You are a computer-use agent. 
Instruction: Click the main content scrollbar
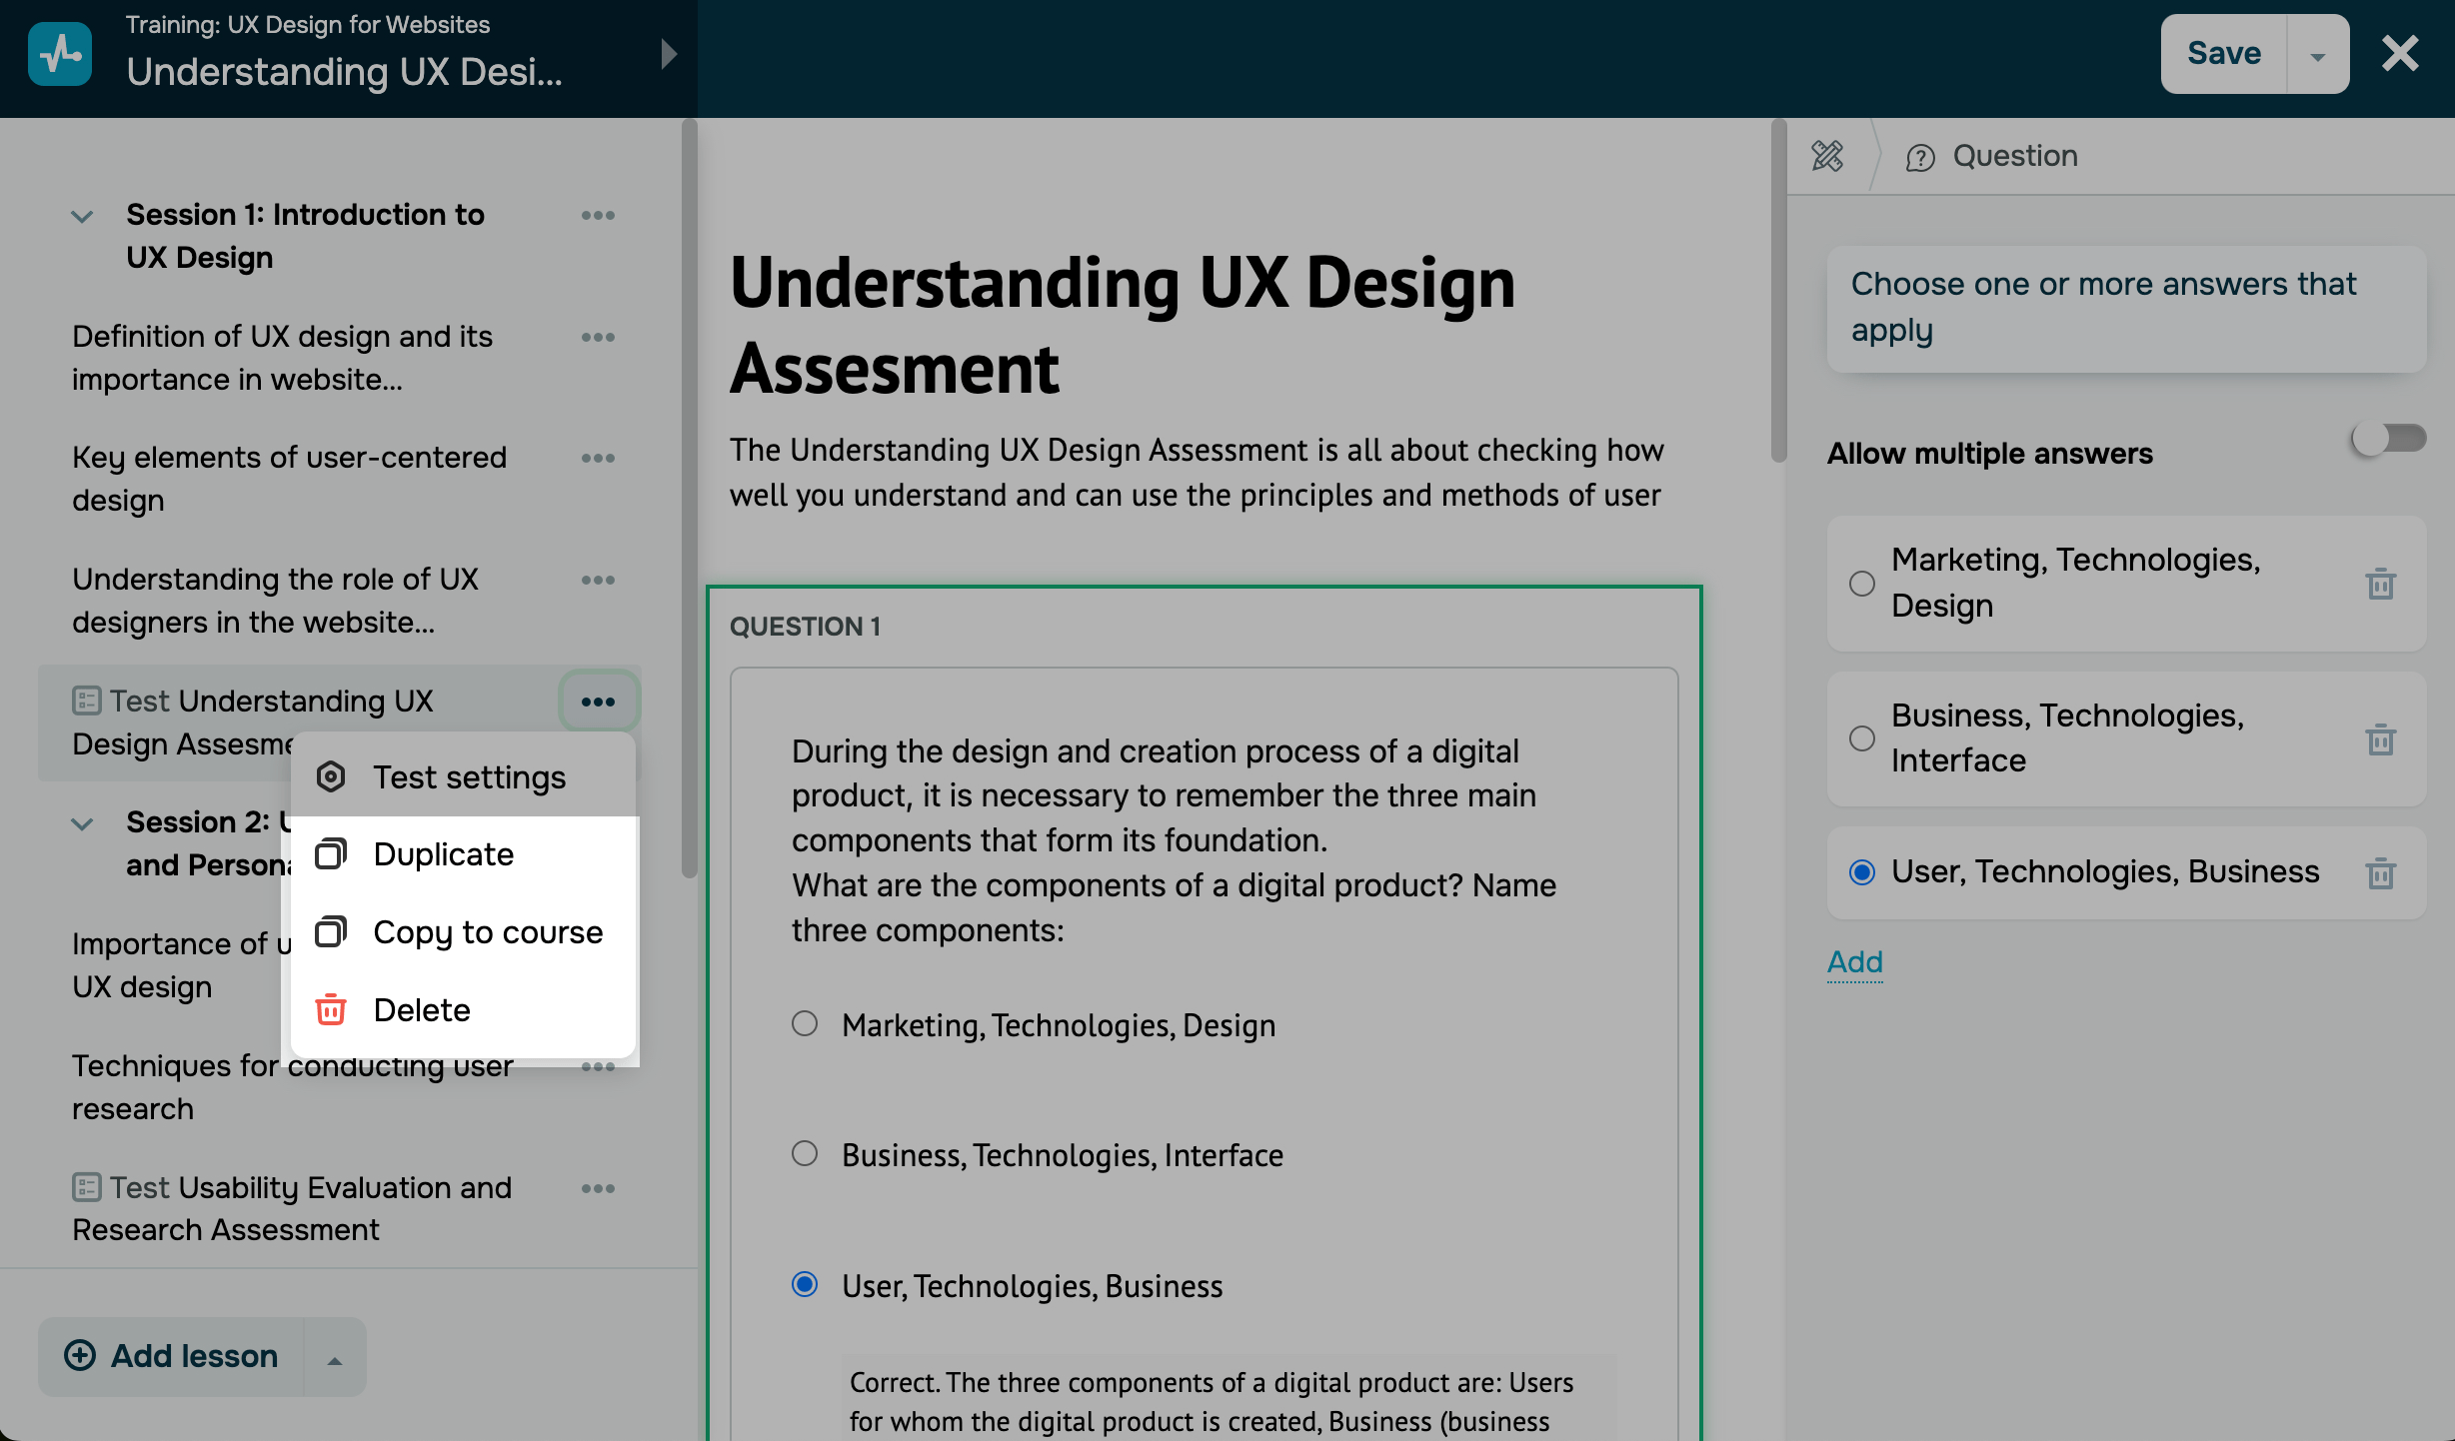1778,290
